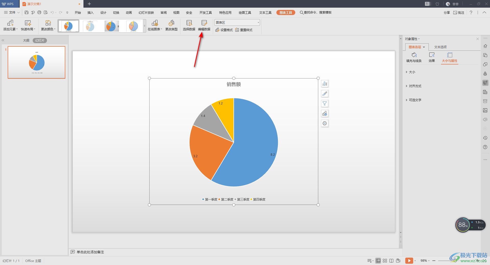This screenshot has width=490, height=265.
Task: Switch to the 绘图工具 drawing tools tab
Action: (245, 12)
